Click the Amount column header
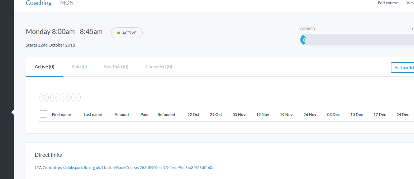The image size is (414, 179). tap(122, 115)
